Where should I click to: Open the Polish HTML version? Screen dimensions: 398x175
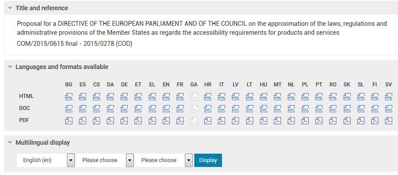[305, 97]
